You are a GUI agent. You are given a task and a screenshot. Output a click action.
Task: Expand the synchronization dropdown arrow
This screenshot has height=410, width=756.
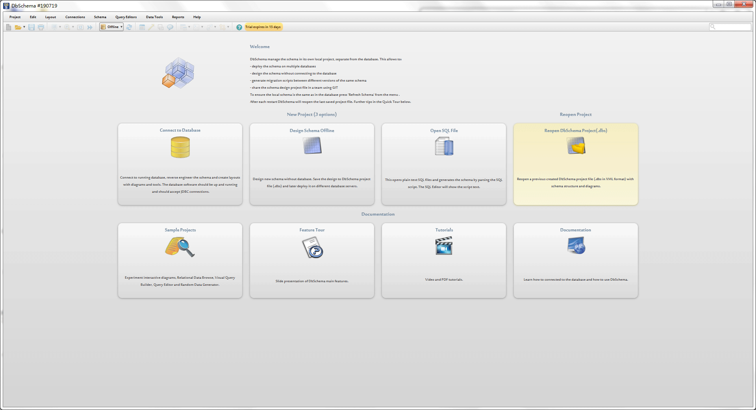[228, 27]
